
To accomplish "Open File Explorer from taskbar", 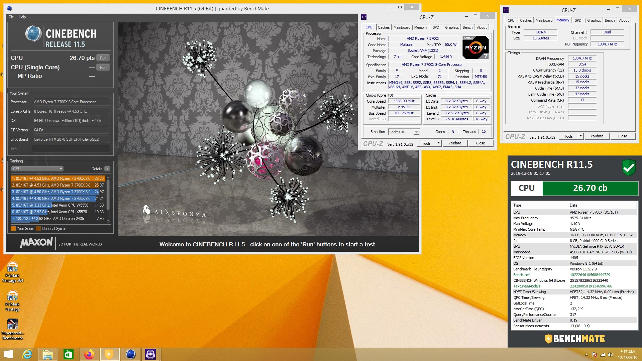I will coord(47,354).
